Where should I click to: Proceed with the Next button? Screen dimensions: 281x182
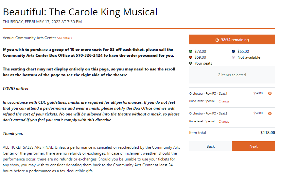[254, 146]
